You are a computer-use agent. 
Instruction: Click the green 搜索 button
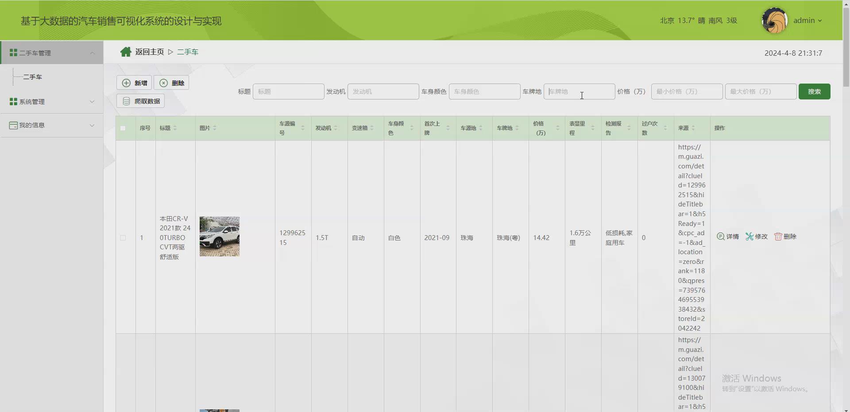point(815,92)
